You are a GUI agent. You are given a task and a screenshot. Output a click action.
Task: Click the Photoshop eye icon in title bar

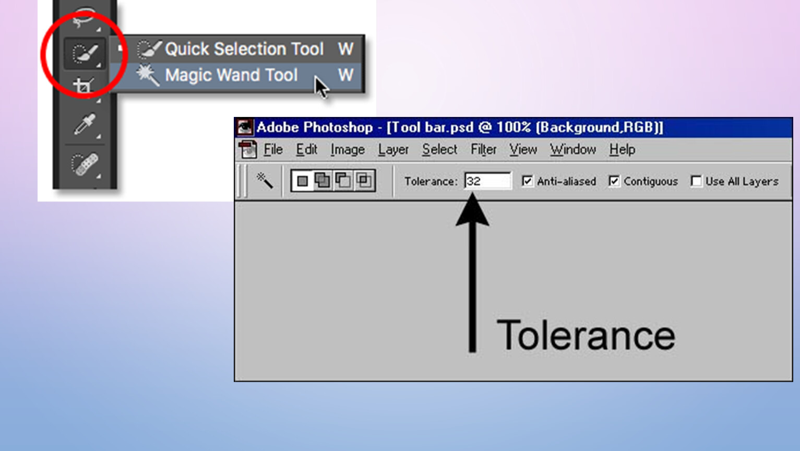tap(244, 127)
